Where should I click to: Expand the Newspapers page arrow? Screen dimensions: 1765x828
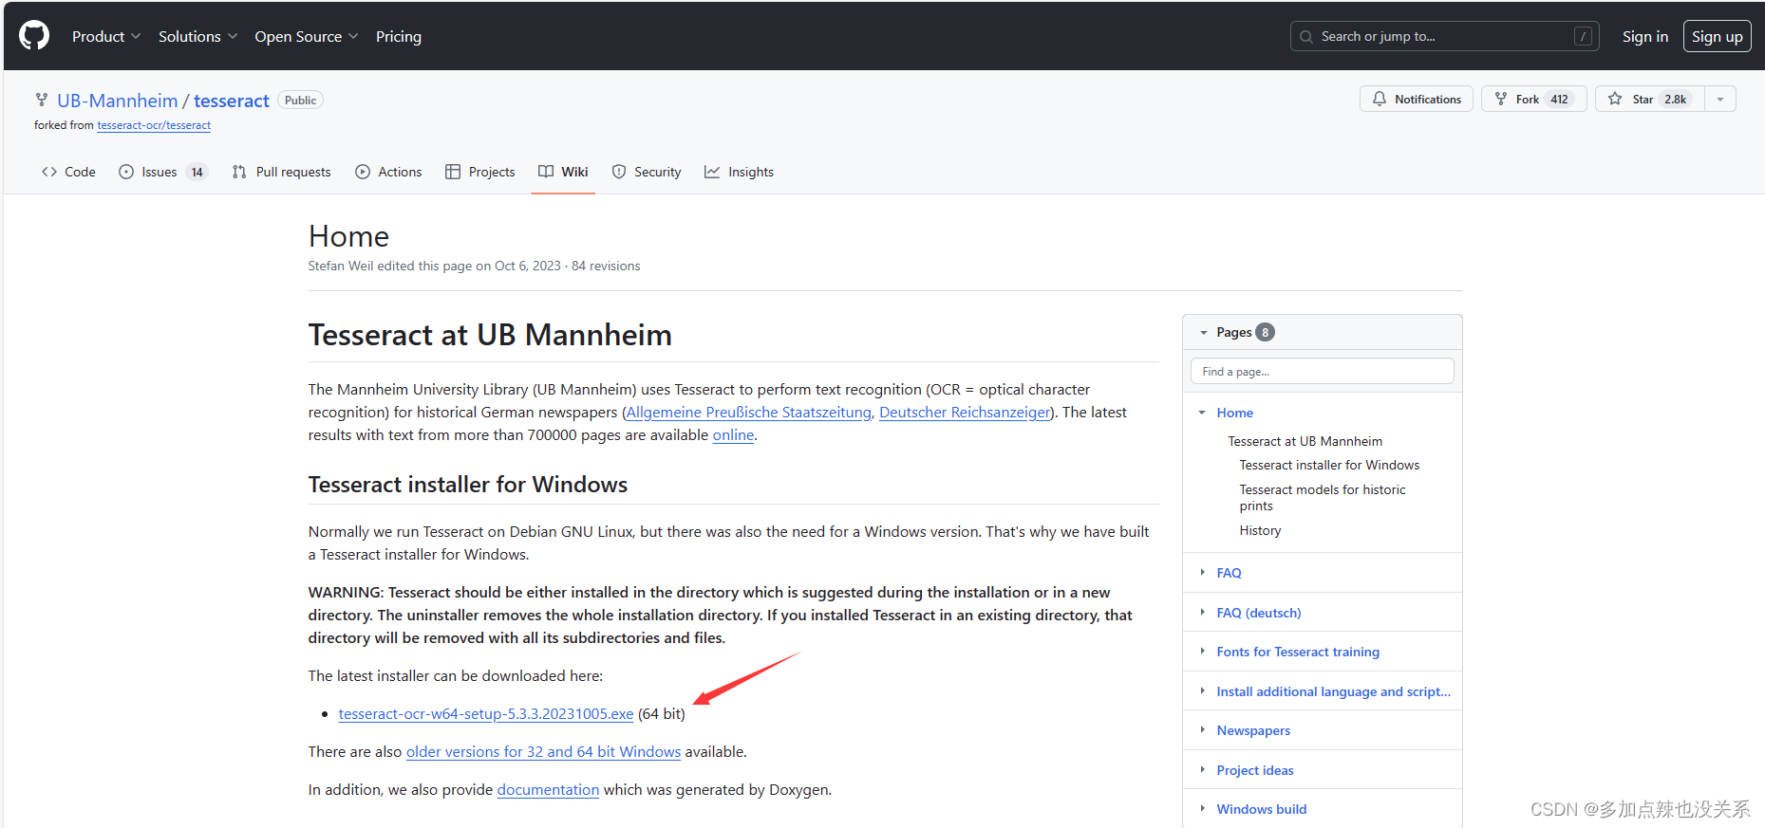(1202, 730)
